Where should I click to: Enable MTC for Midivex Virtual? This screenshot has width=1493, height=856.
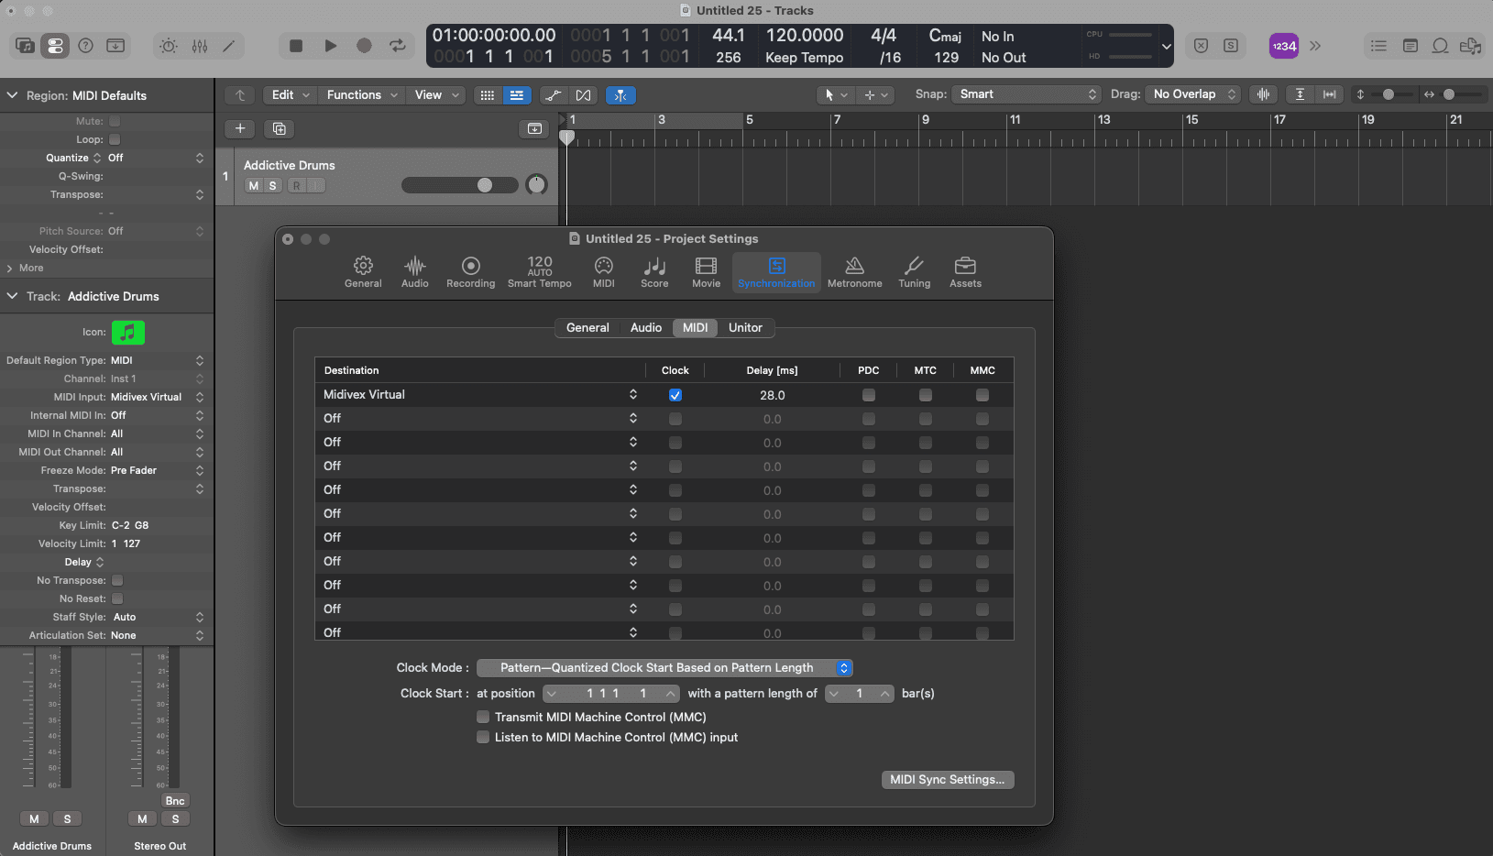tap(926, 395)
